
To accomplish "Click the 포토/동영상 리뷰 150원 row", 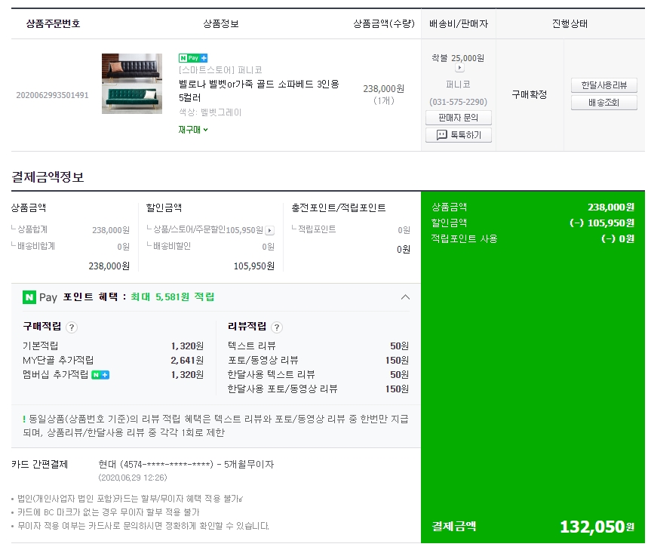I will tap(318, 361).
